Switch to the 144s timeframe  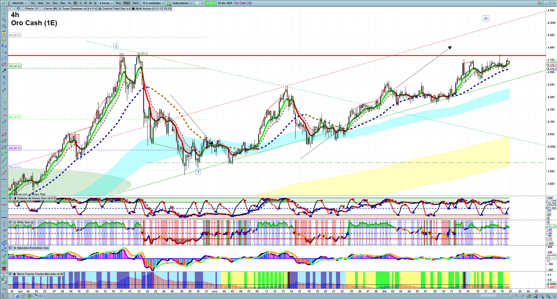pos(40,3)
